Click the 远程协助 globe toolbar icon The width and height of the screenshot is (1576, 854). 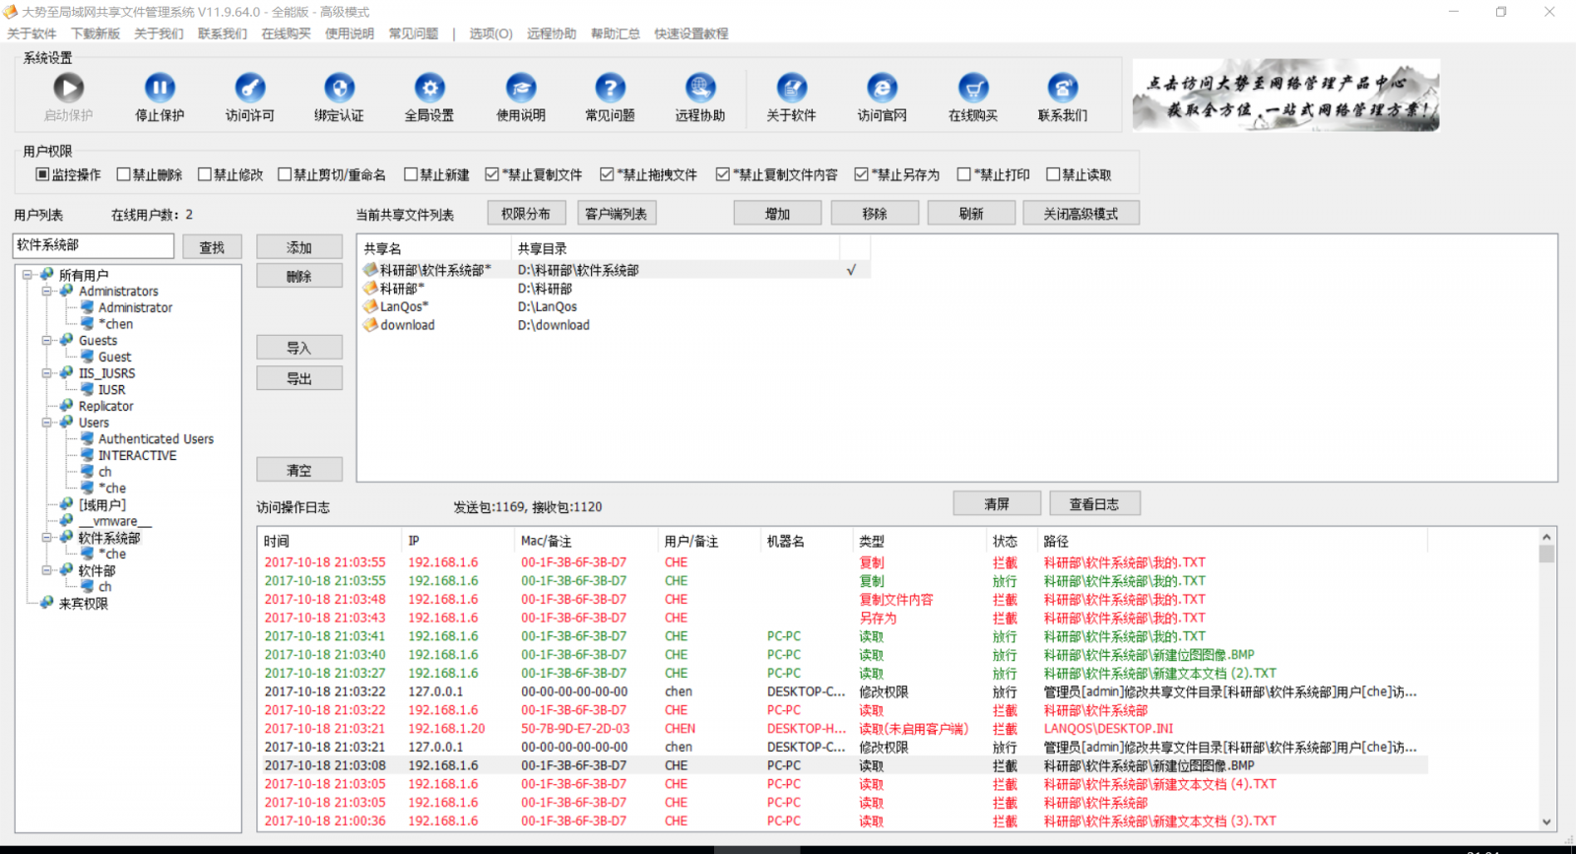point(700,88)
